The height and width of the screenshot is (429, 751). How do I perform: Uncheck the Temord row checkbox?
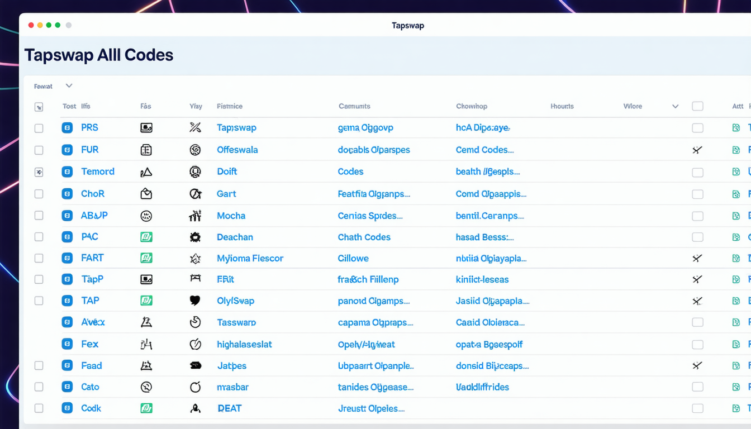39,173
